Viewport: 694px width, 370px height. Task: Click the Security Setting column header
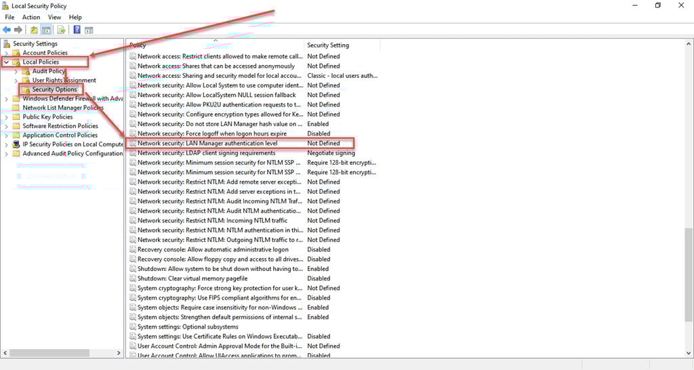coord(328,45)
